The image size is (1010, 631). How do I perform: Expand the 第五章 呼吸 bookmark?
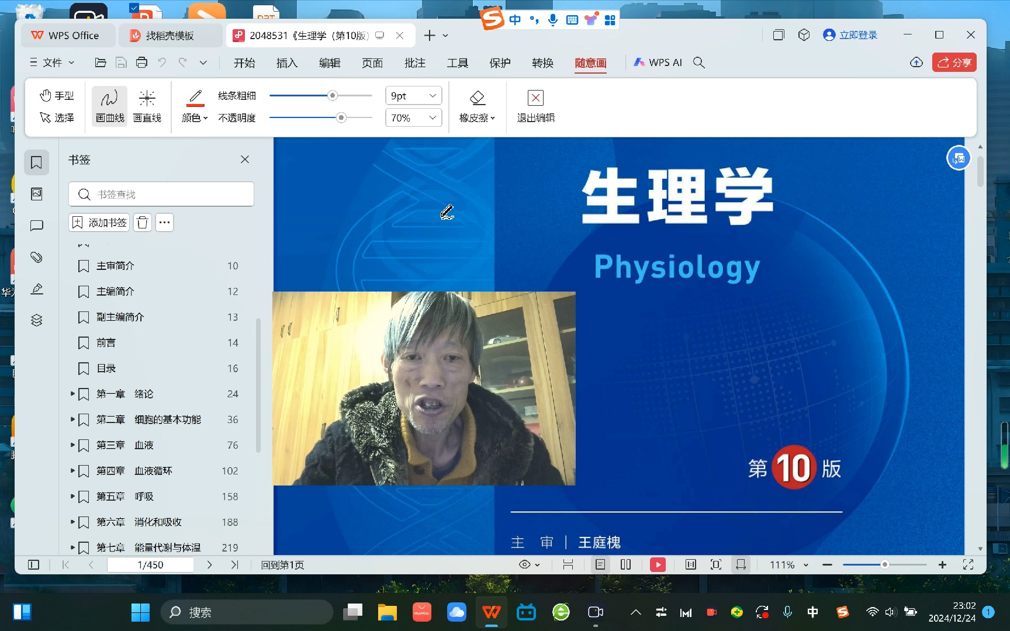click(72, 497)
